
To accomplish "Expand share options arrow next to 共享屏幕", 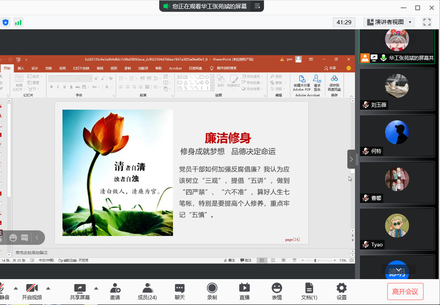I will click(x=96, y=288).
